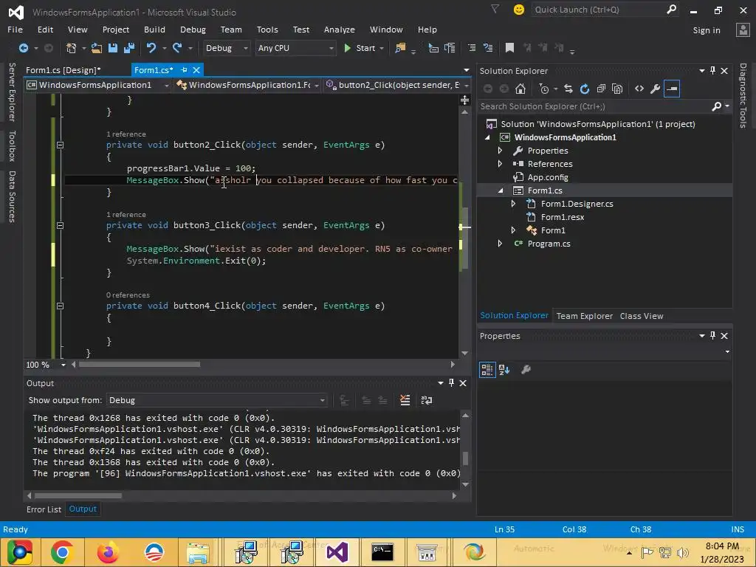The width and height of the screenshot is (756, 567).
Task: Open the command prompt taskbar icon
Action: point(382,552)
